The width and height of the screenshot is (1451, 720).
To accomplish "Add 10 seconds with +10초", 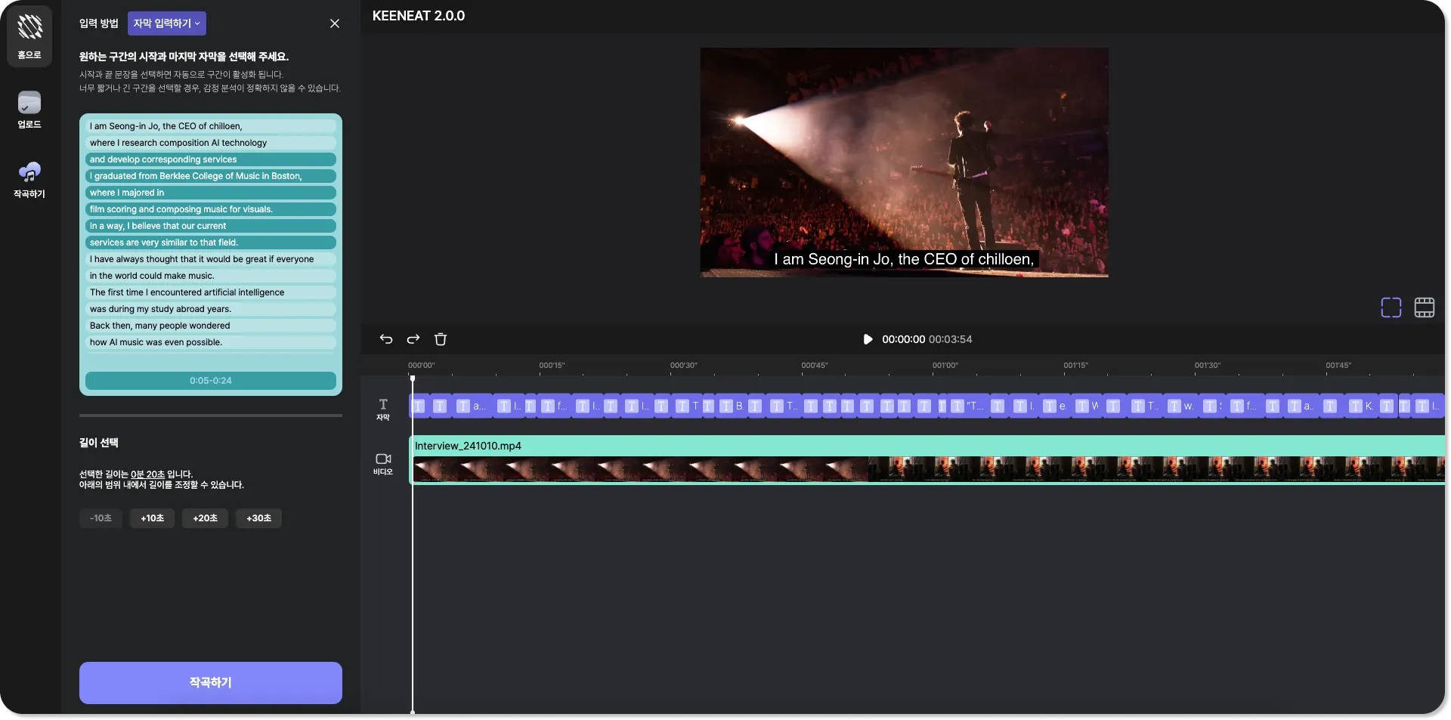I will point(152,518).
